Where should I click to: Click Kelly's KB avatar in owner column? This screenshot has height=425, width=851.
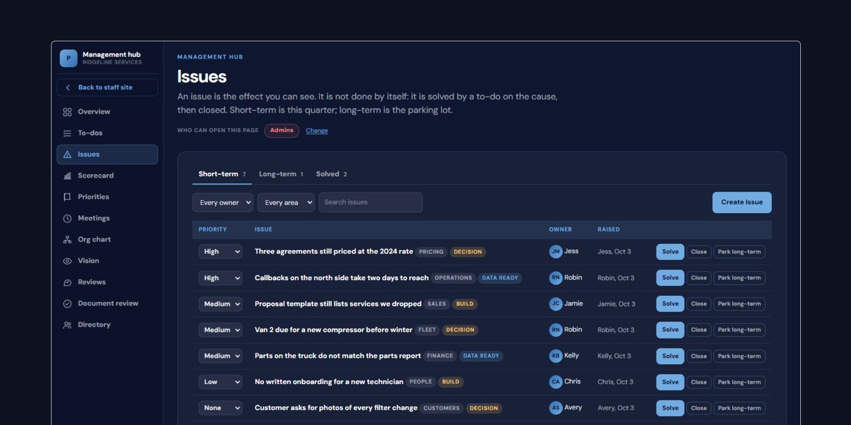click(556, 356)
